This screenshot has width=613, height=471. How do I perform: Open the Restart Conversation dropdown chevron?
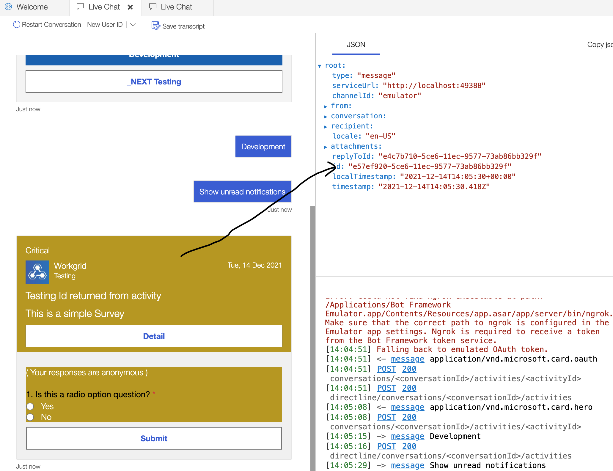133,24
